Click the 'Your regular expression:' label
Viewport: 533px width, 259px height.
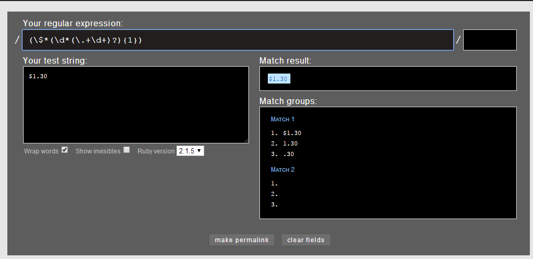pyautogui.click(x=73, y=24)
